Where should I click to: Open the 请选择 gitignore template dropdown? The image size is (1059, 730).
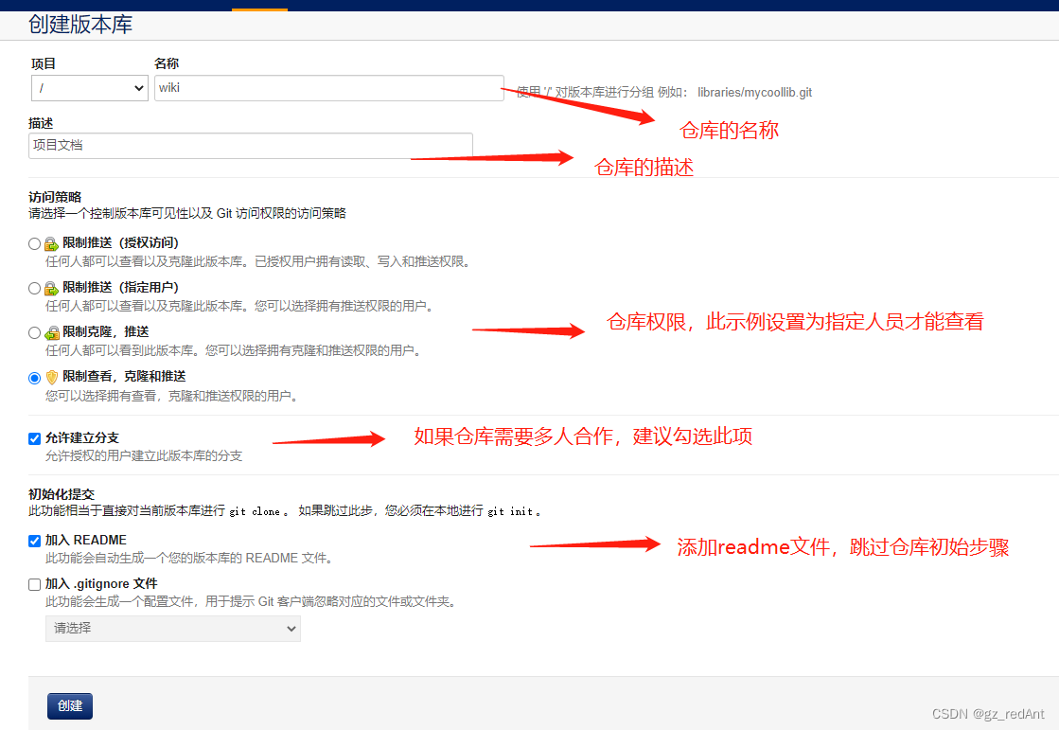tap(172, 628)
